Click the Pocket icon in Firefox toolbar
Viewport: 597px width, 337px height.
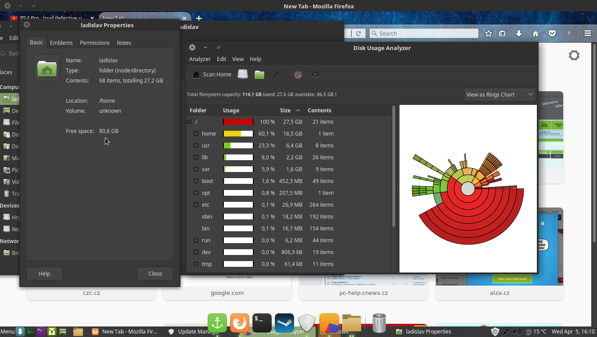coord(552,33)
